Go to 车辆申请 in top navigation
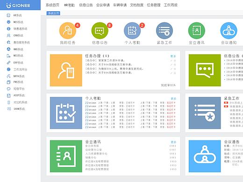 tap(120, 5)
